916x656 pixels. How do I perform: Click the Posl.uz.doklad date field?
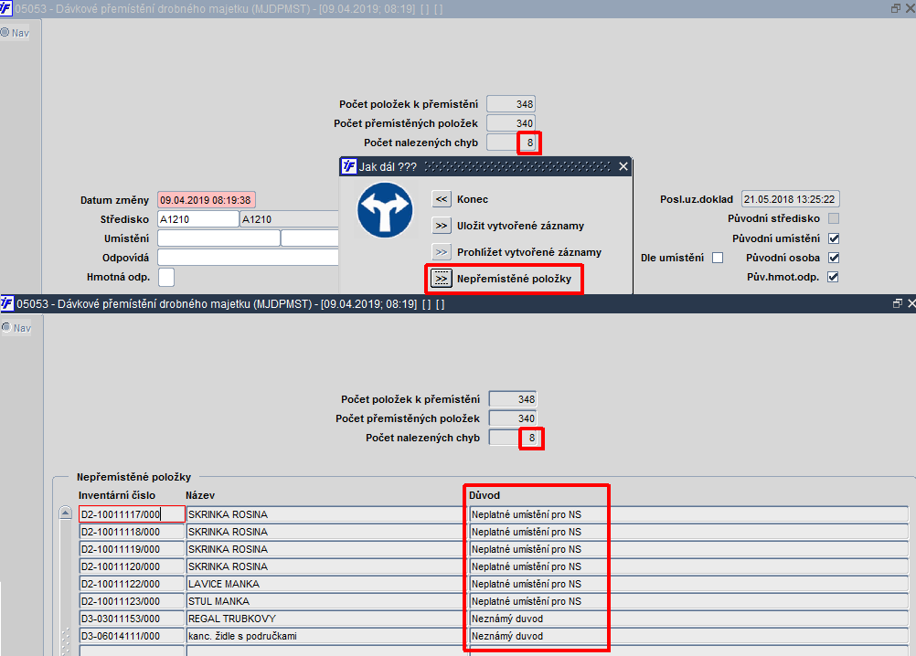(791, 199)
